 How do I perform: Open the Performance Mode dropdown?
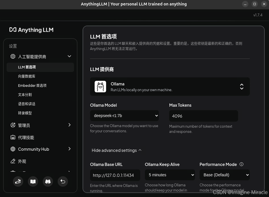[225, 175]
